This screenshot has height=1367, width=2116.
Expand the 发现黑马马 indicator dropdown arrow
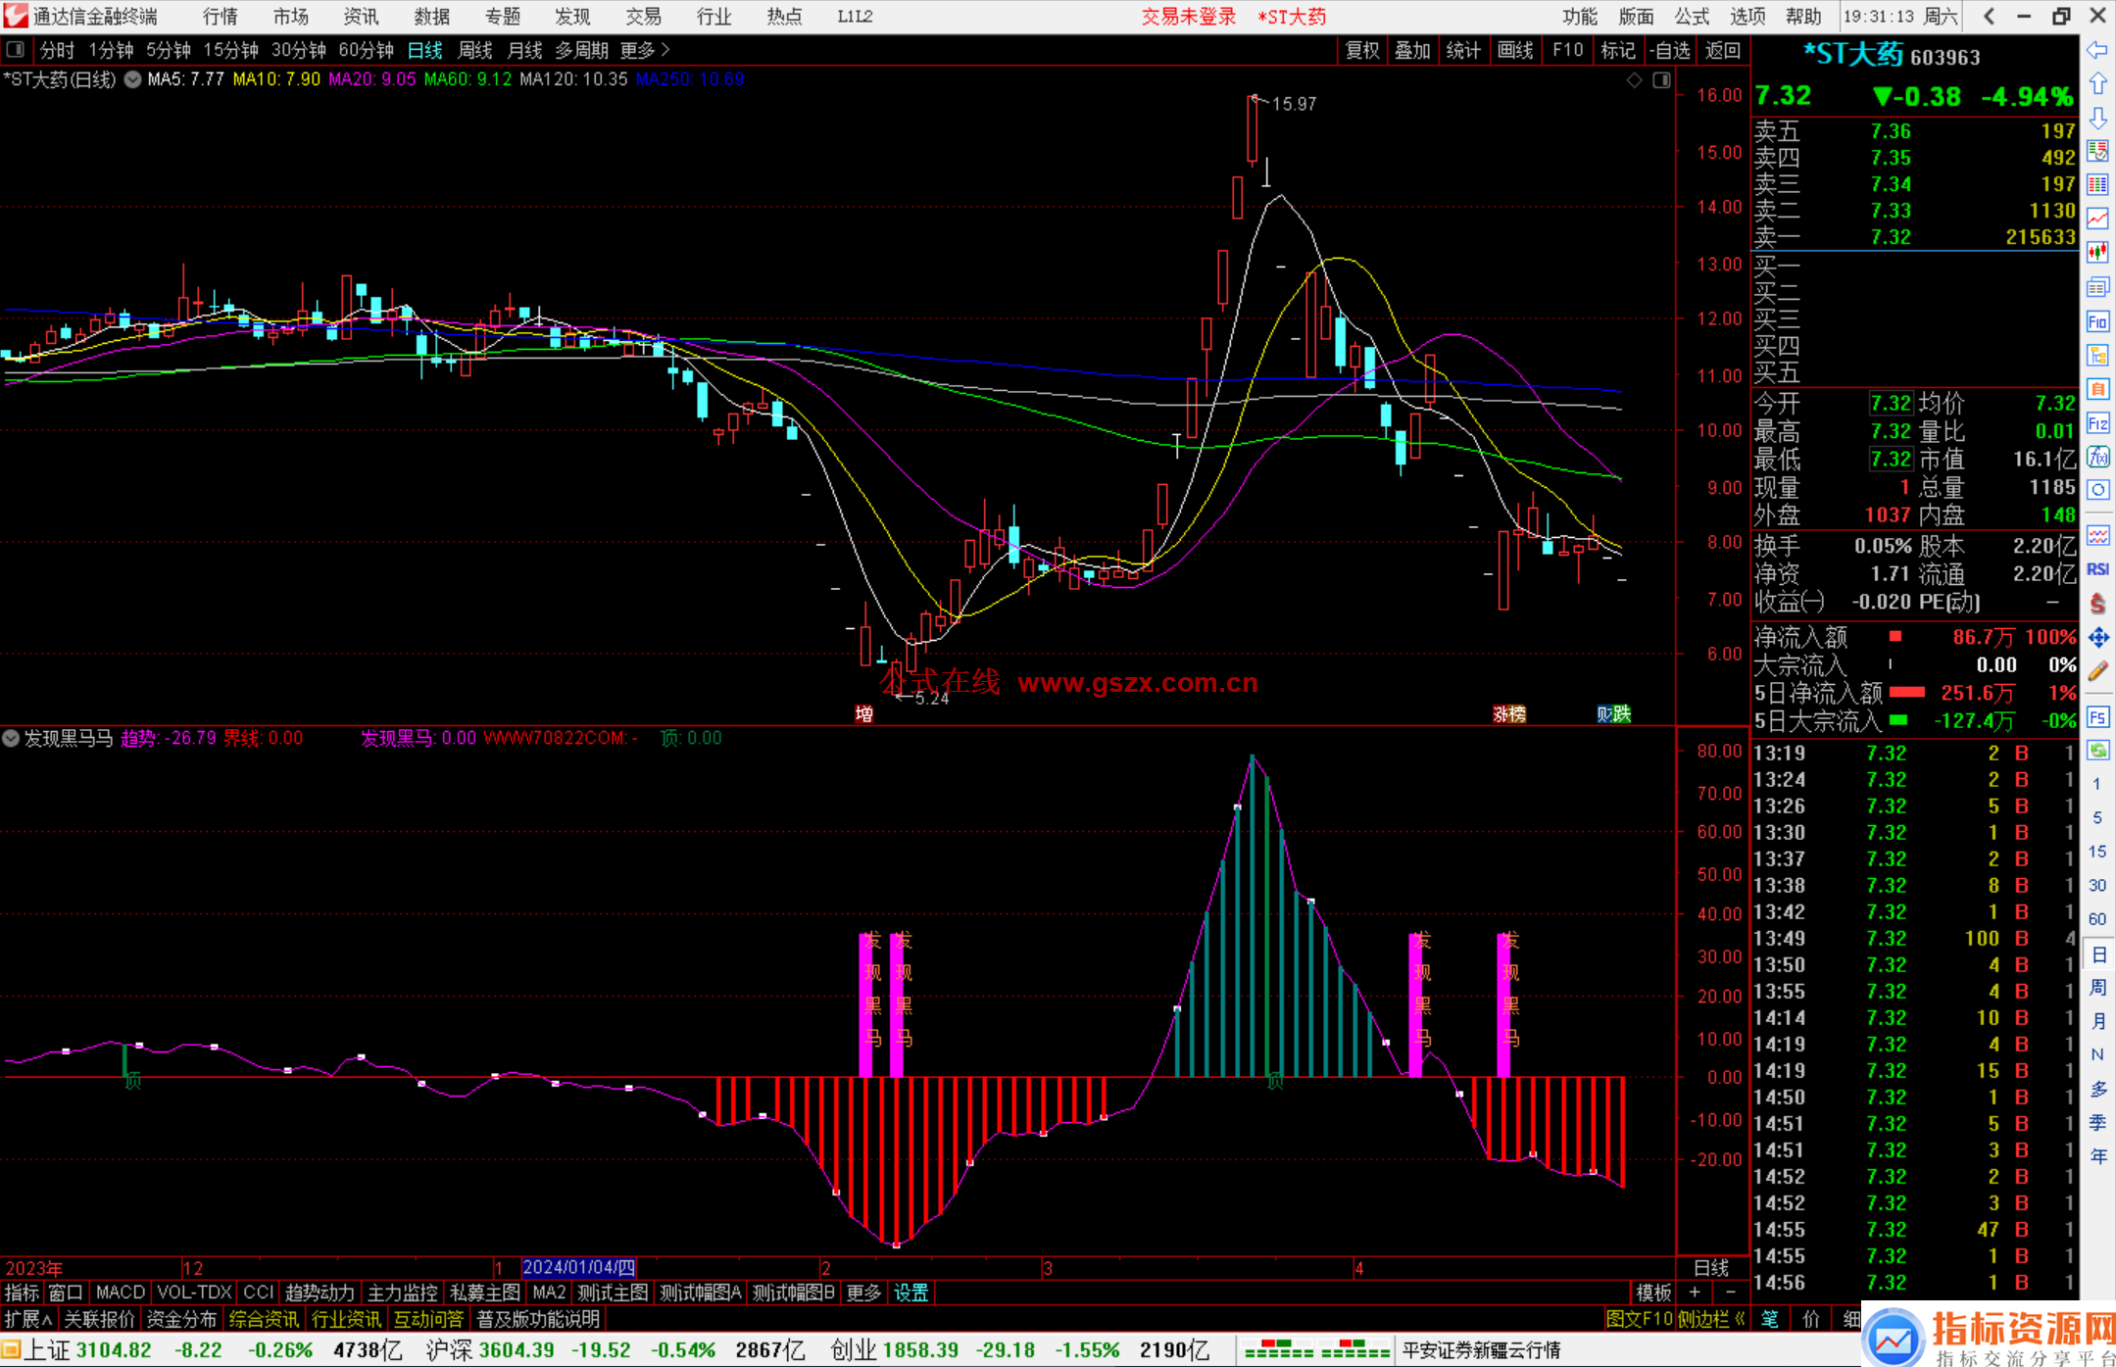11,738
